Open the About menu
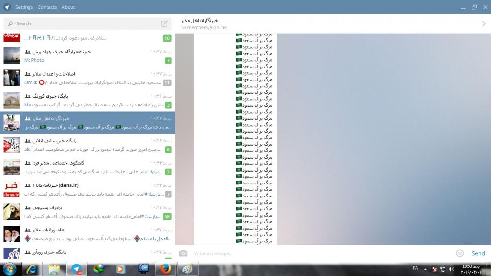Viewport: 491px width, 276px height. tap(69, 7)
